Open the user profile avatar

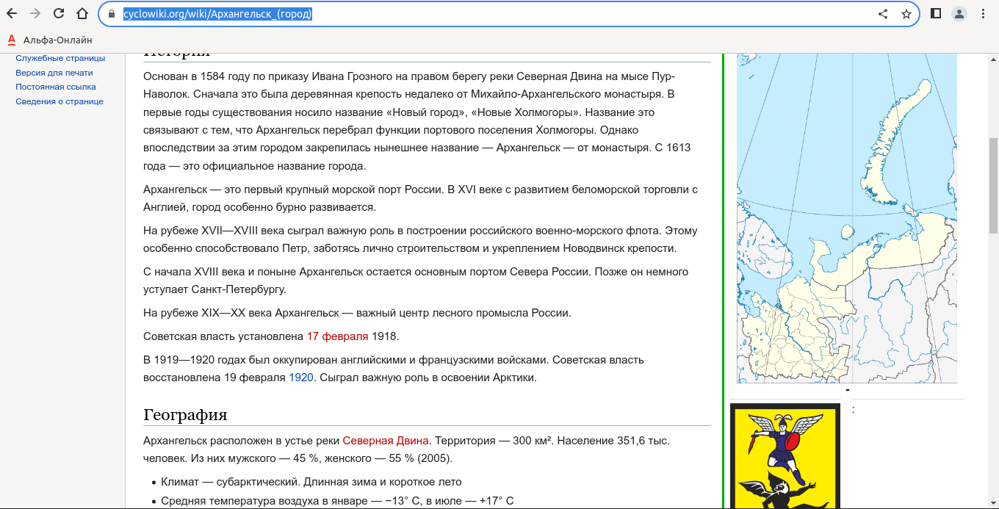(x=959, y=13)
